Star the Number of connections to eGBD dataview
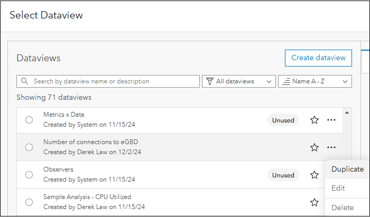 314,147
